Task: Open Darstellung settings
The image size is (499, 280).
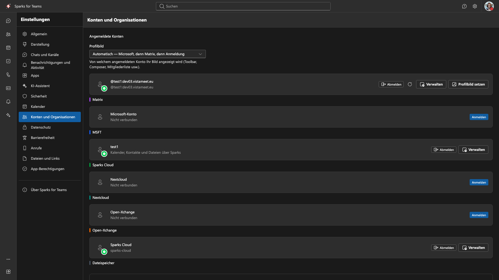Action: (x=50, y=44)
